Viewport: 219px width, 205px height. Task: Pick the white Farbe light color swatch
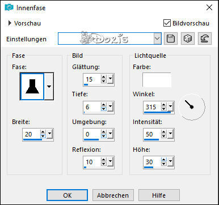pos(157,80)
